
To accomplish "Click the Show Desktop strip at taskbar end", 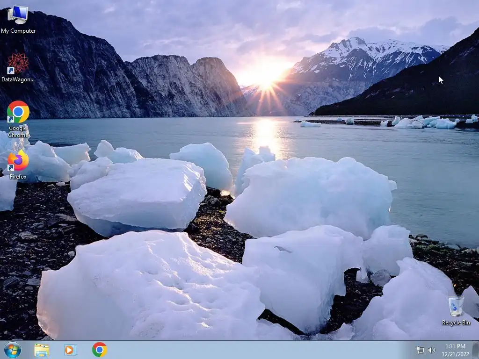I will pos(475,350).
